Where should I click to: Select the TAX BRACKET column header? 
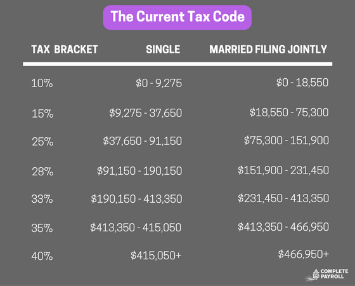(x=65, y=50)
